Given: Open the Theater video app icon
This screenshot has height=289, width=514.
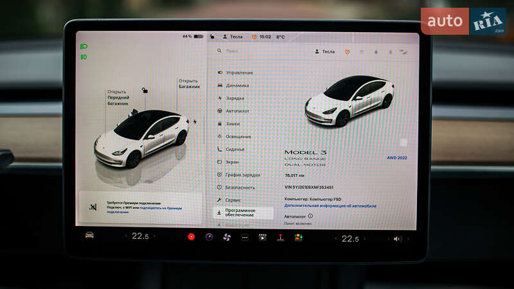Looking at the screenshot, I should [x=263, y=238].
